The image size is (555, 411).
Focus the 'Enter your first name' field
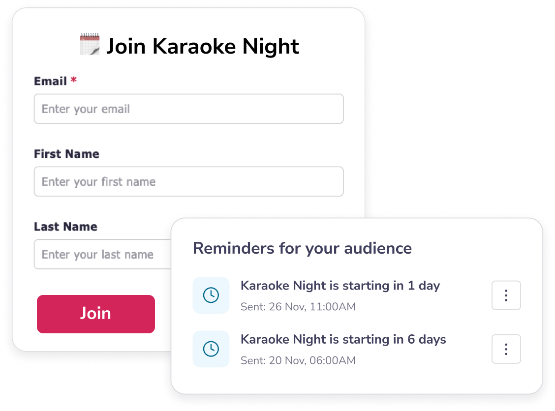pos(188,181)
